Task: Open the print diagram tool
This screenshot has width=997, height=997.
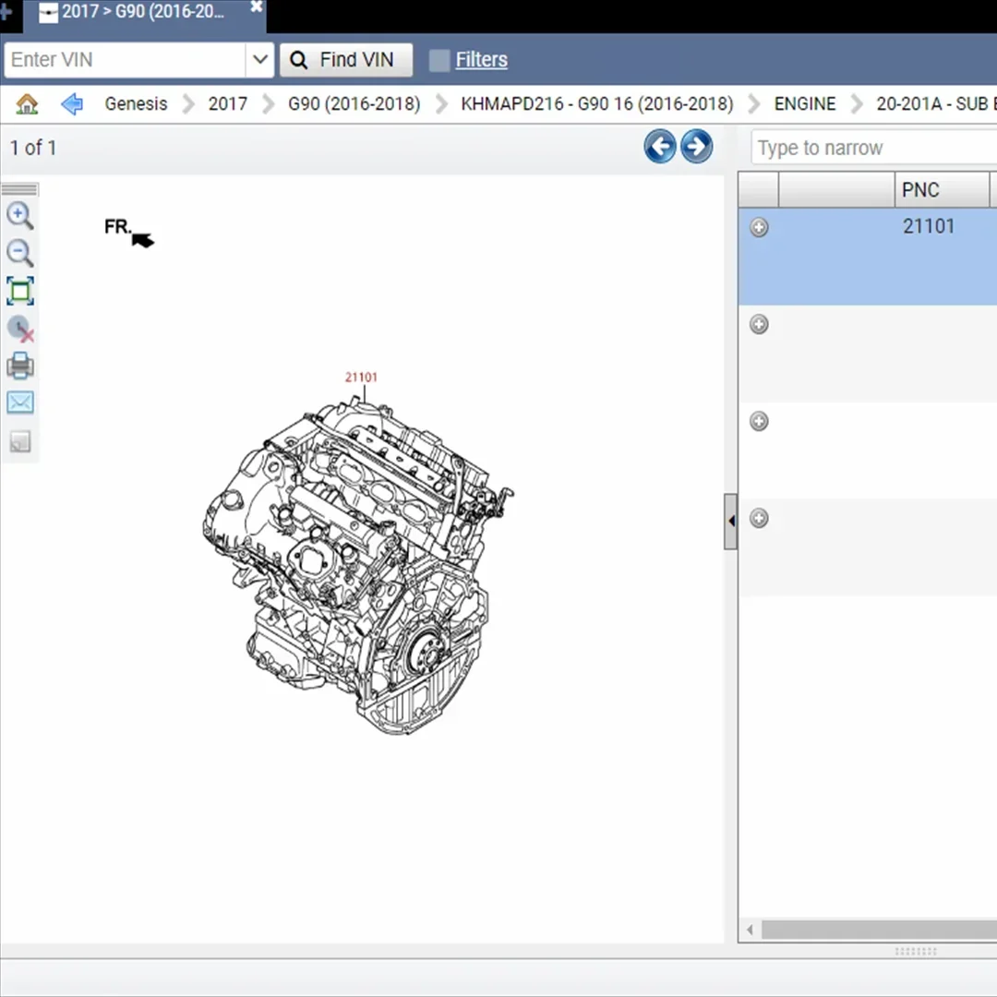Action: pyautogui.click(x=19, y=366)
